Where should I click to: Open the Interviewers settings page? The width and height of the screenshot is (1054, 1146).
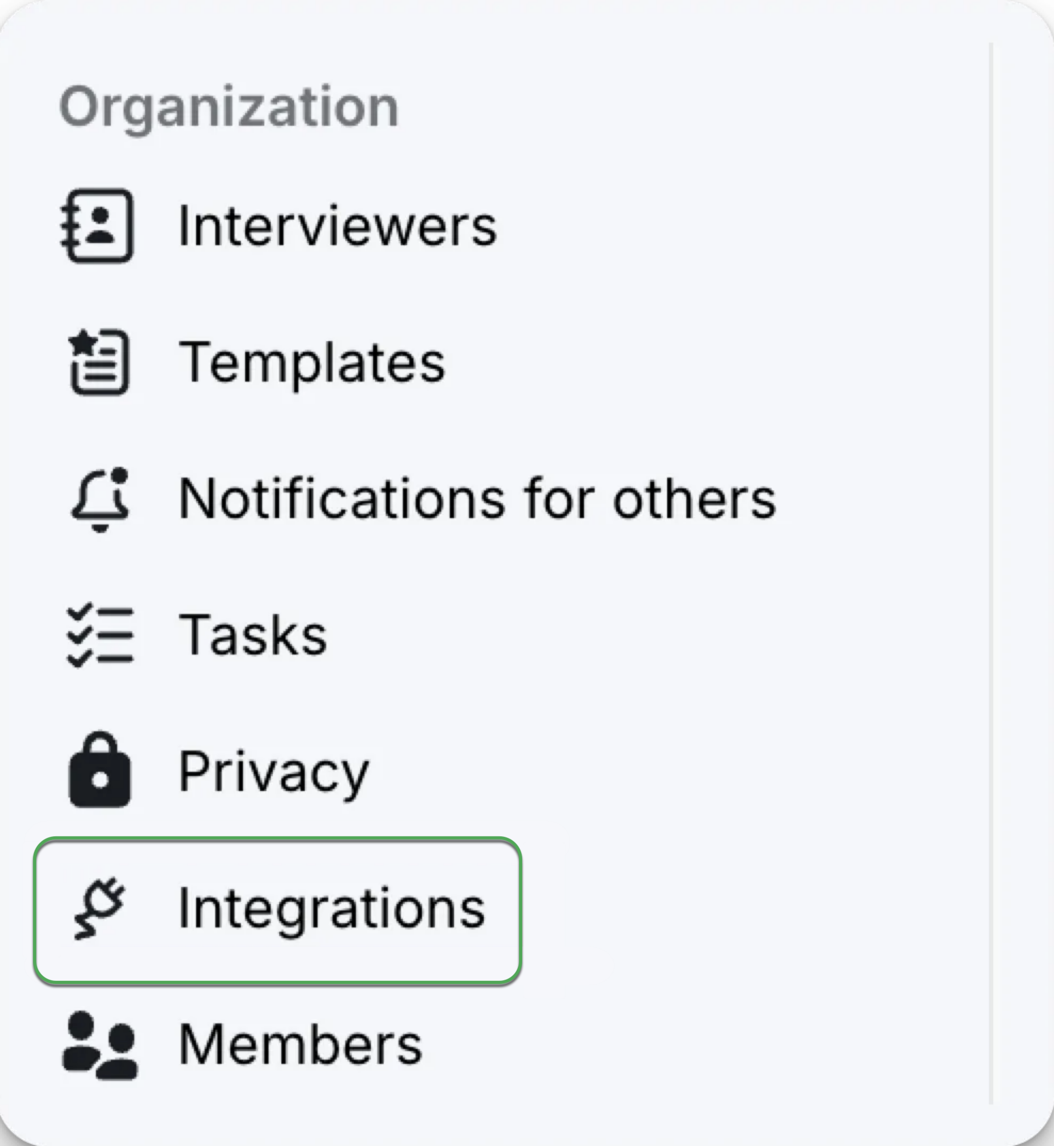click(337, 227)
